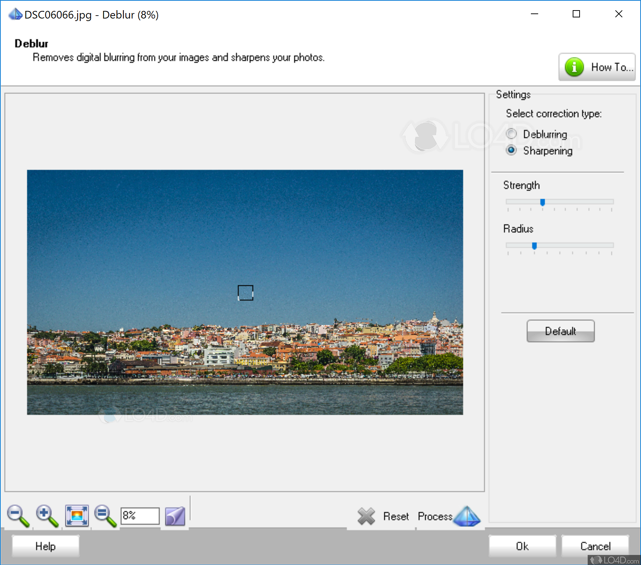
Task: Select the Sharpening correction type
Action: tap(511, 150)
